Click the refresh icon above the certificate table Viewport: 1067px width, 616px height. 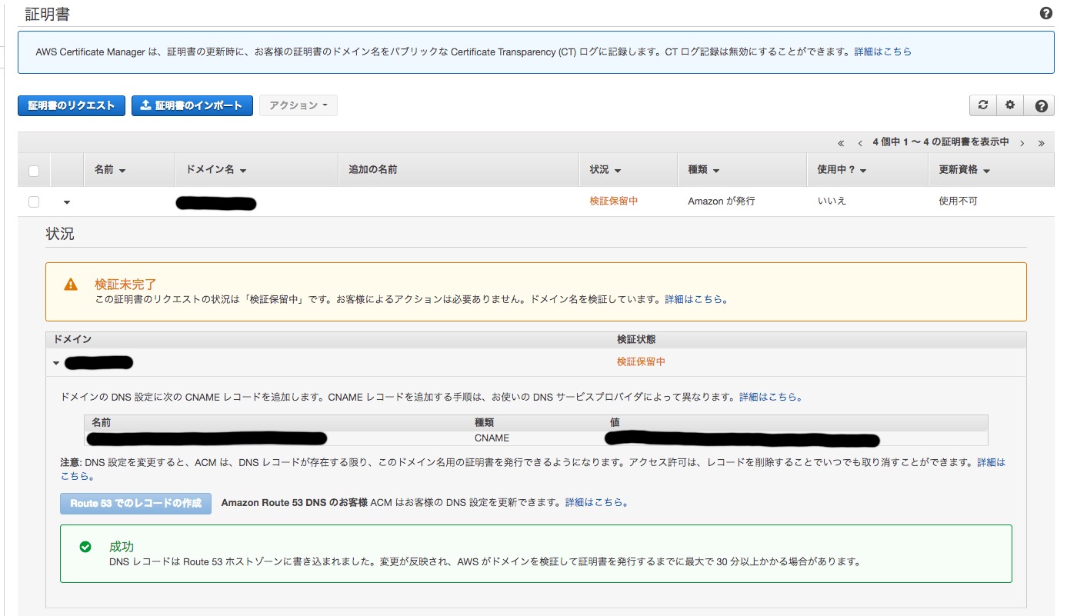(x=982, y=105)
